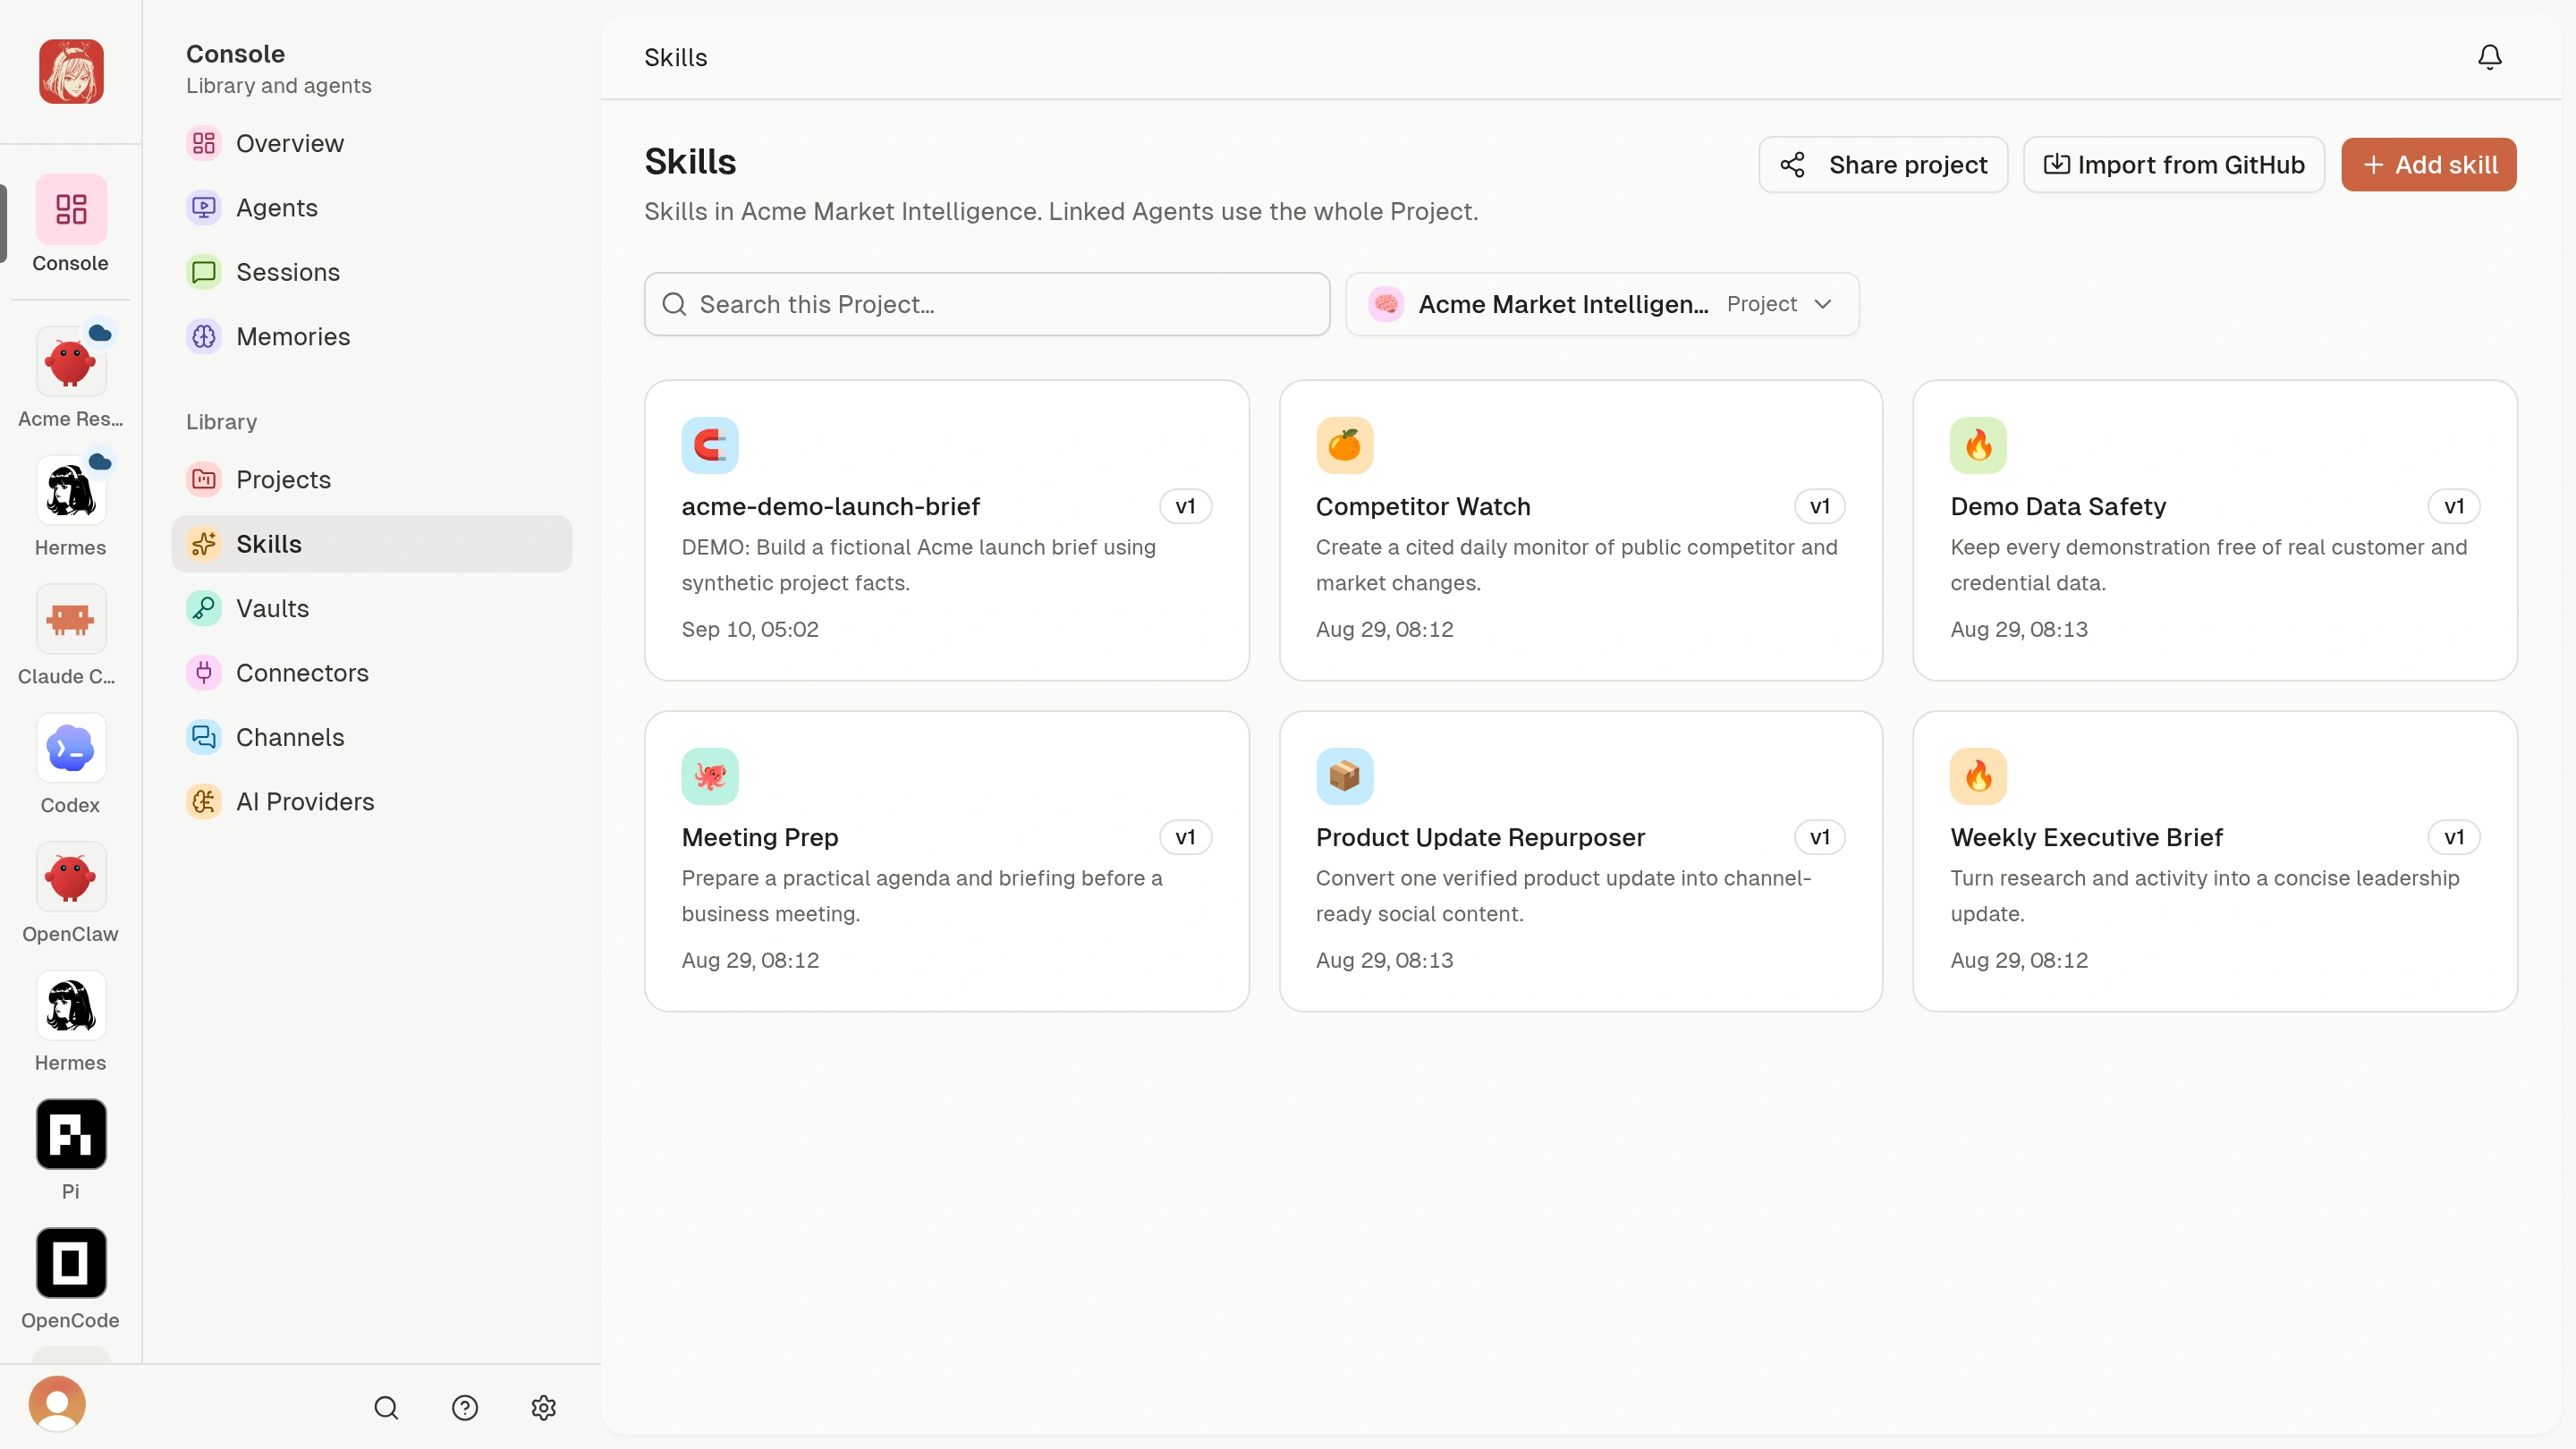The height and width of the screenshot is (1449, 2576).
Task: Open the settings gear icon
Action: click(x=543, y=1408)
